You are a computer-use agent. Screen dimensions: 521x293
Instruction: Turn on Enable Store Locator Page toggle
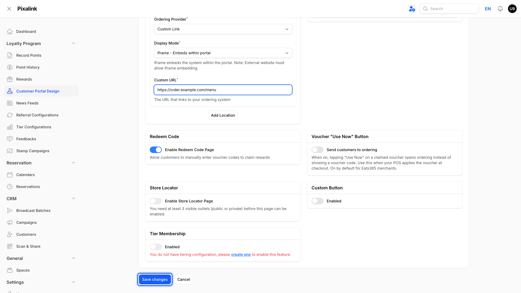[x=156, y=201]
